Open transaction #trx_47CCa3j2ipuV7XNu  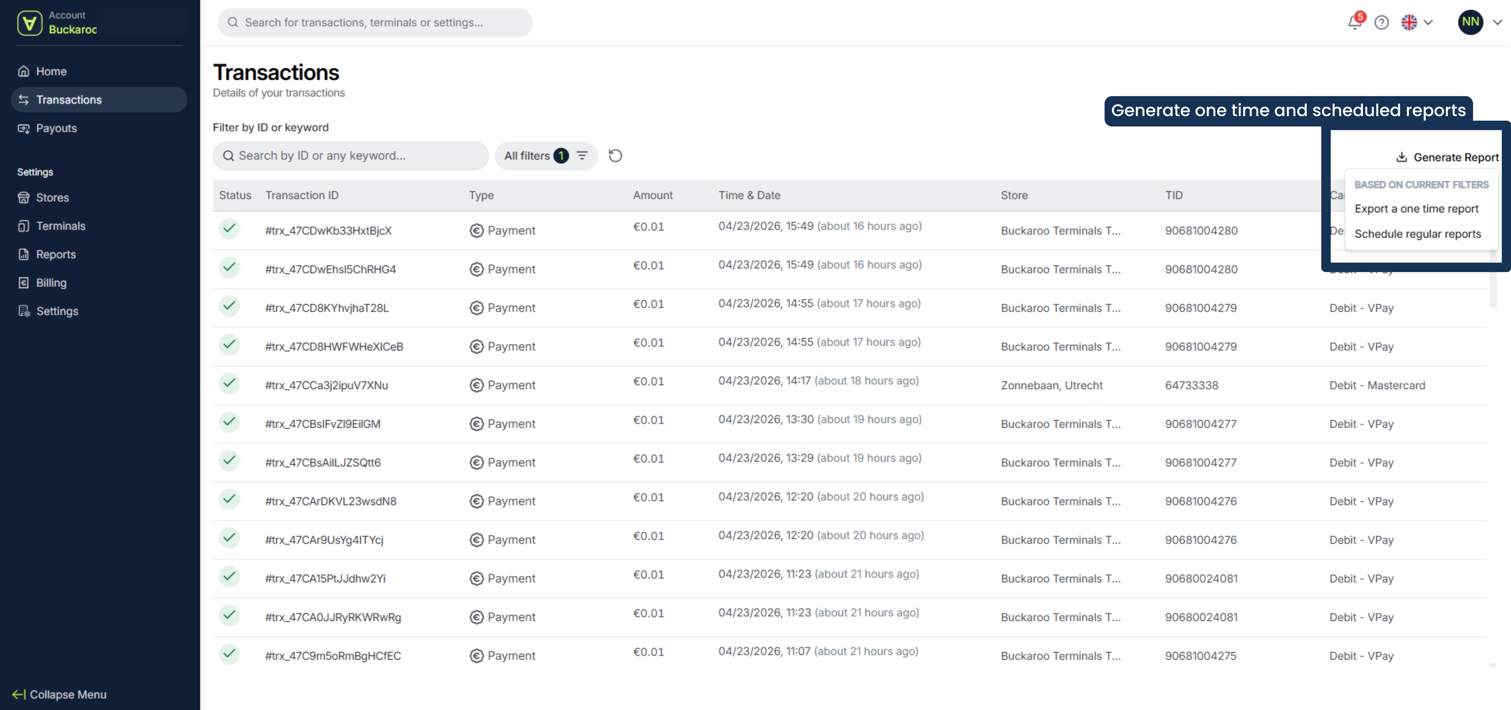tap(327, 385)
